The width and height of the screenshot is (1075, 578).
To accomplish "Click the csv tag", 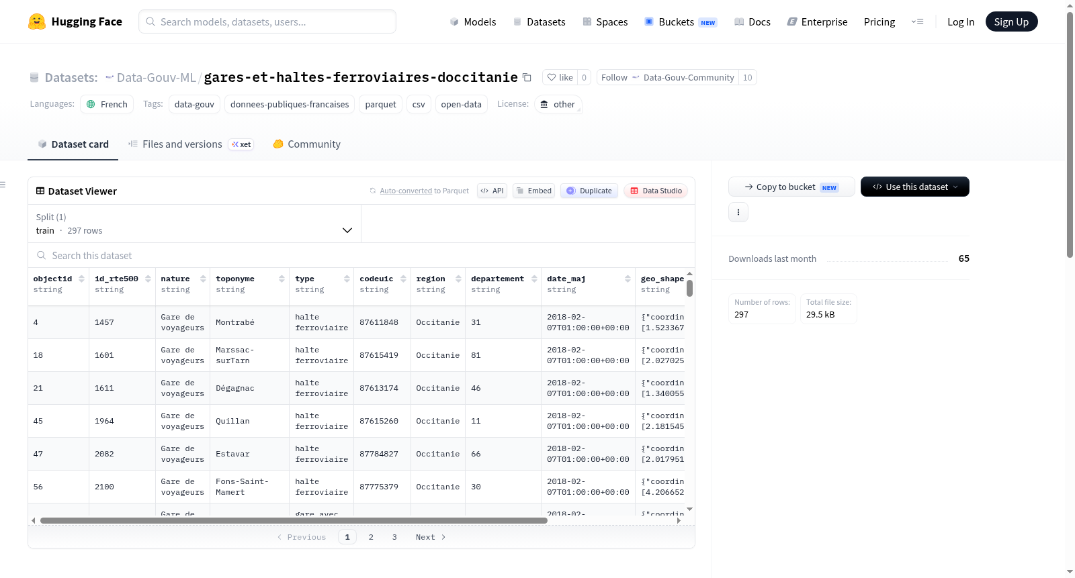I will pyautogui.click(x=419, y=104).
